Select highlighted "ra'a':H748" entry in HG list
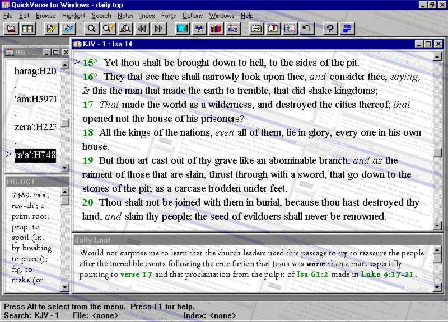 pyautogui.click(x=35, y=155)
